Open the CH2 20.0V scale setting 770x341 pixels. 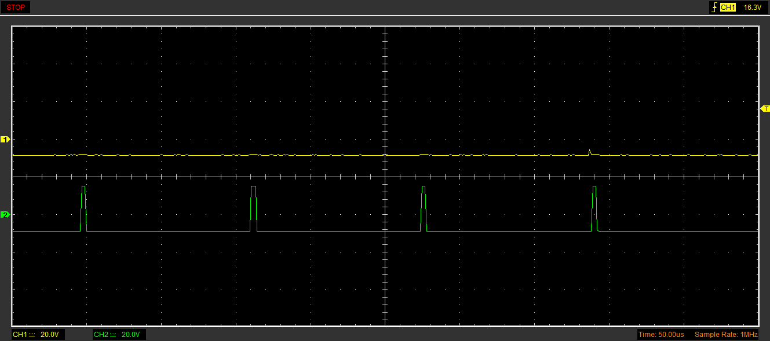(130, 335)
